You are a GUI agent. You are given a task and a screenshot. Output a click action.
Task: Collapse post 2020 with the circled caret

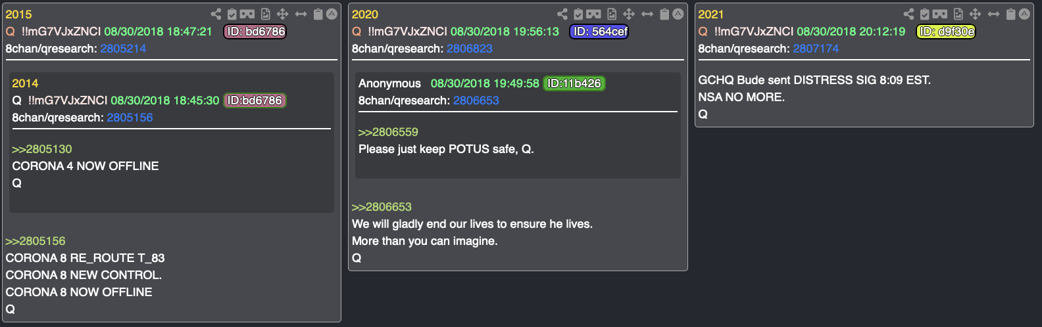(678, 14)
